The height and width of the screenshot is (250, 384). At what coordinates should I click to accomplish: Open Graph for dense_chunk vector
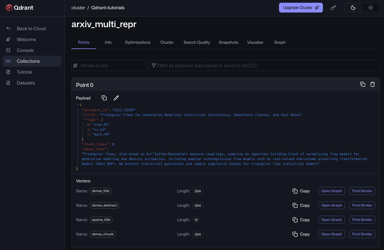pyautogui.click(x=332, y=234)
